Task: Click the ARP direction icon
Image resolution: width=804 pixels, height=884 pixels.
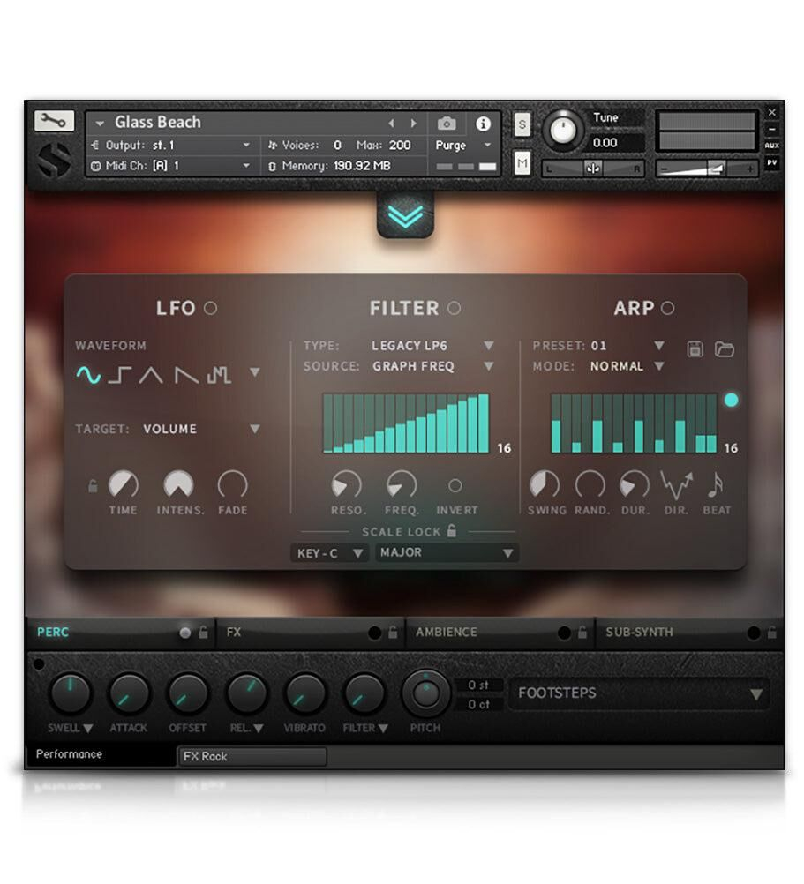Action: (x=676, y=484)
